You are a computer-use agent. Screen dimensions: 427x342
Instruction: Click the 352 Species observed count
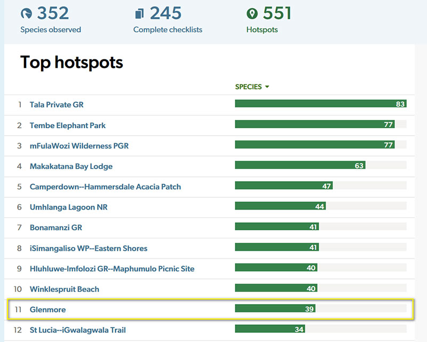(53, 13)
